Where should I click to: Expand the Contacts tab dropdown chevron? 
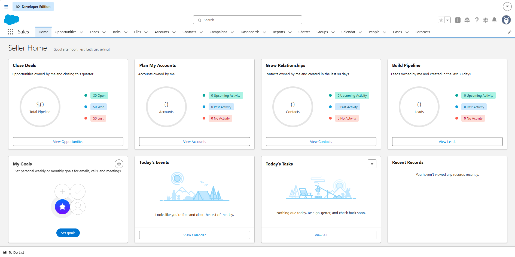point(201,32)
